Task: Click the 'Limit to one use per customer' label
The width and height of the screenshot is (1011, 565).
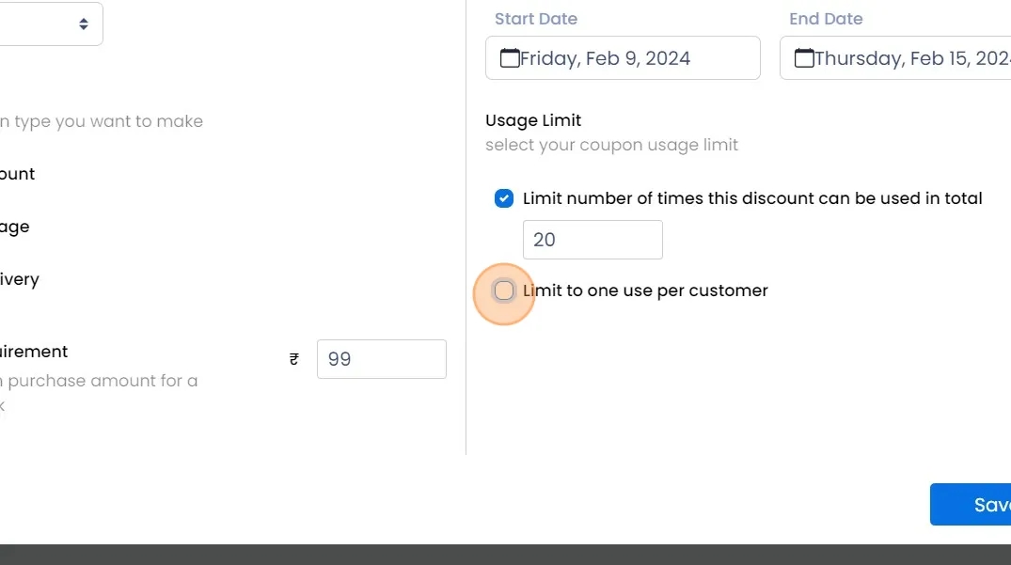Action: coord(645,291)
